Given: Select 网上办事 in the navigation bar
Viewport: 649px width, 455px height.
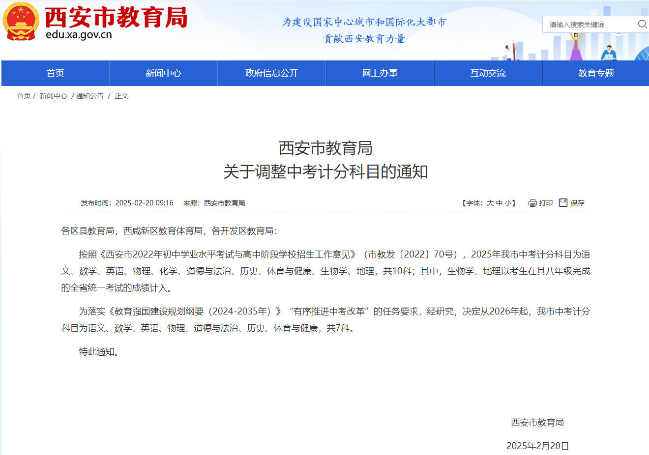Looking at the screenshot, I should (x=380, y=73).
